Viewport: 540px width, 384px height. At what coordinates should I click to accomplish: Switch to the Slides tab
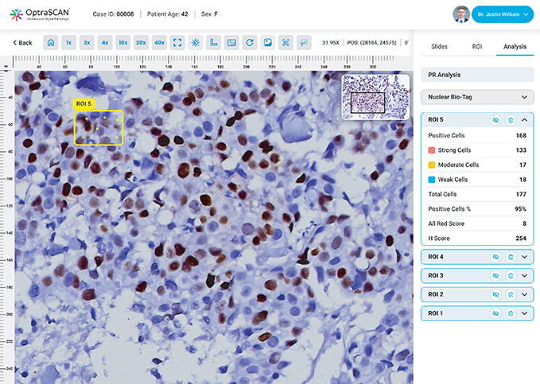pos(439,46)
